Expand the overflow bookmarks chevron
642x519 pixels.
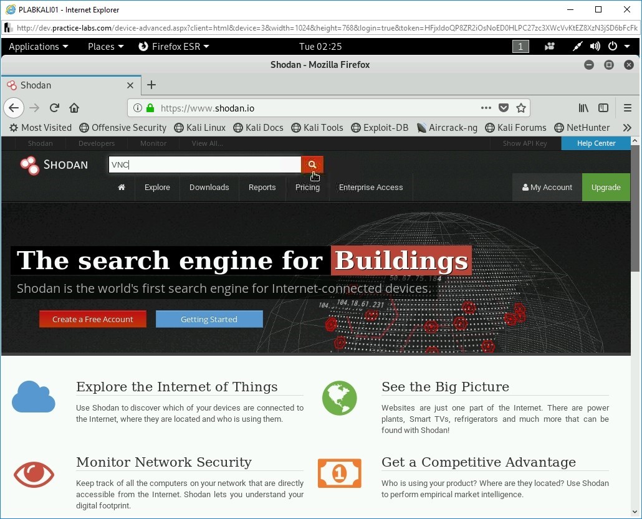point(627,127)
